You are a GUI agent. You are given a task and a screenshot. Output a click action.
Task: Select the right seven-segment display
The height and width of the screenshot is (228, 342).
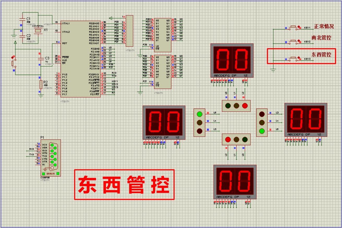pos(306,119)
